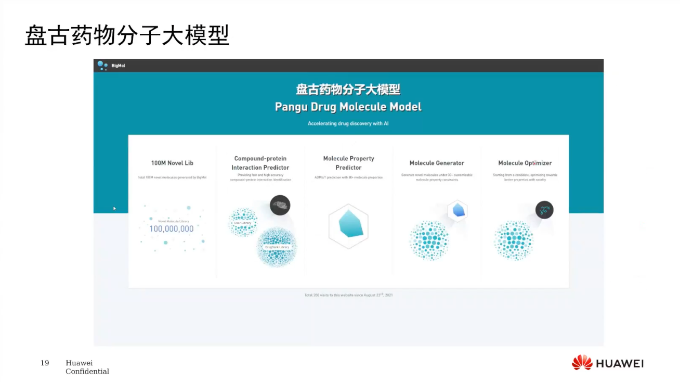Click the User Library bubble cluster

(243, 222)
